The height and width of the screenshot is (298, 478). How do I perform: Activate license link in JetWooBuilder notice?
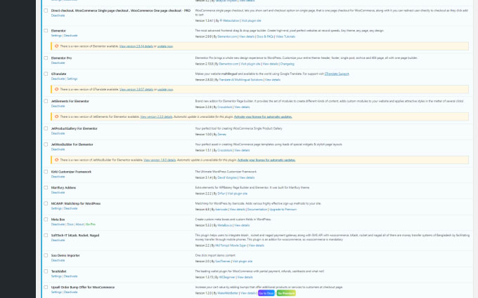click(266, 160)
